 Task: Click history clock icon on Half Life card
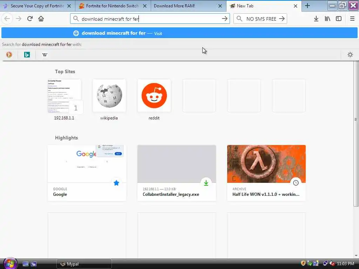296,183
